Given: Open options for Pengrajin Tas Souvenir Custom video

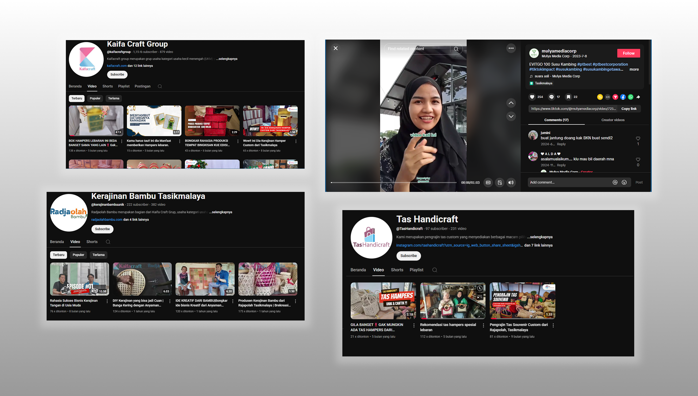Looking at the screenshot, I should point(553,325).
